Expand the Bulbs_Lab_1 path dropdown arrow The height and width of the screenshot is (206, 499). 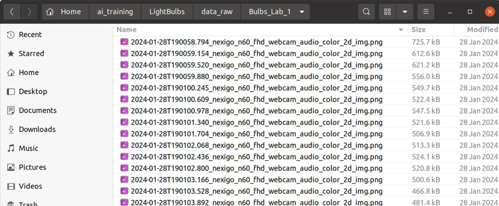302,12
